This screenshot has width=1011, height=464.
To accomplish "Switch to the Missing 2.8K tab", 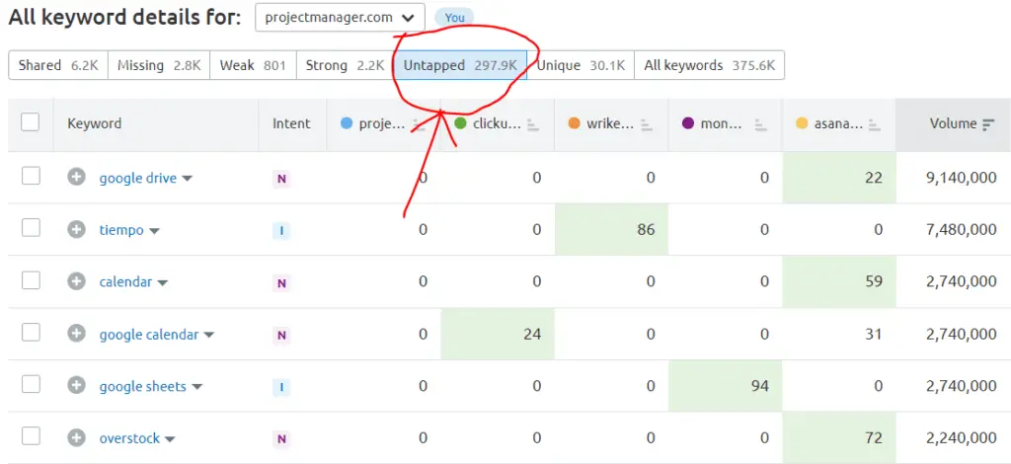I will coord(159,65).
